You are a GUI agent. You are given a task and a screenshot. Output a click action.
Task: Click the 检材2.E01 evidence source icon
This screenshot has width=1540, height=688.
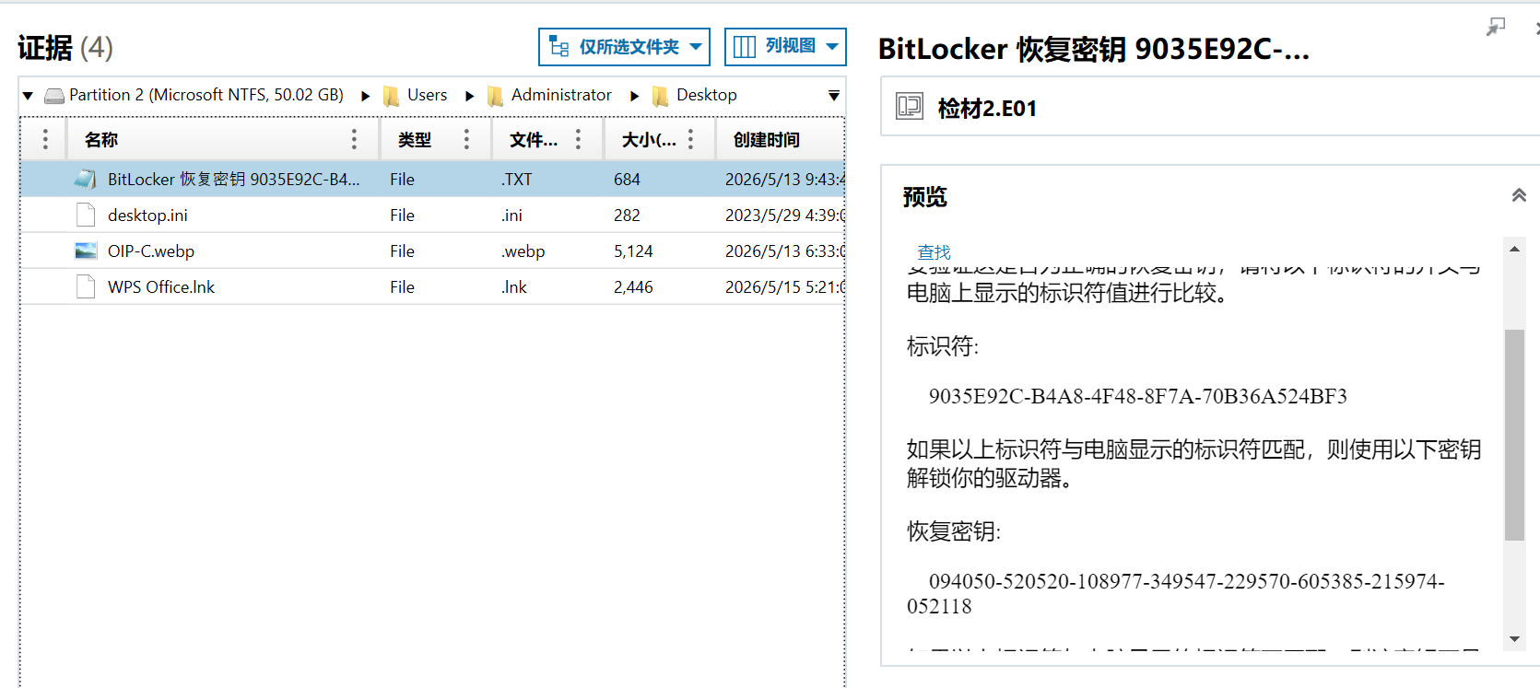click(x=910, y=107)
